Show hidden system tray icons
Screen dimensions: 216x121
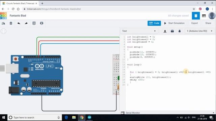(x=178, y=118)
